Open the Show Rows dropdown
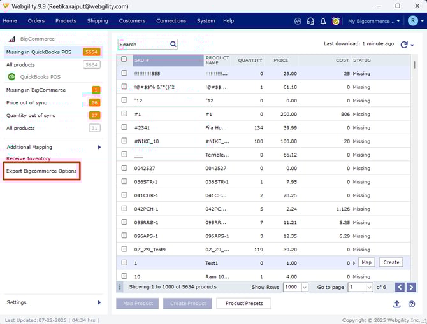This screenshot has width=427, height=324. [x=304, y=288]
